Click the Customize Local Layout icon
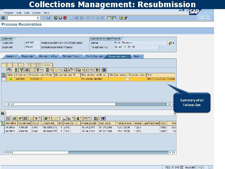225x169 pixels. tap(126, 18)
